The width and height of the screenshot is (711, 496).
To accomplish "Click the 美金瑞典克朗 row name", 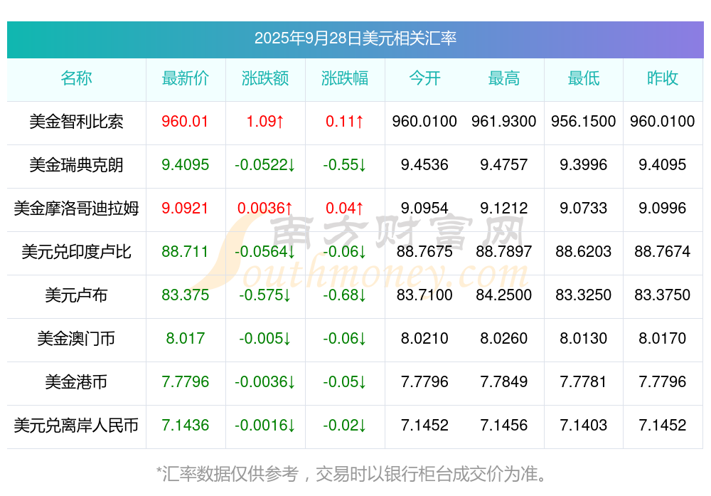I will click(76, 165).
